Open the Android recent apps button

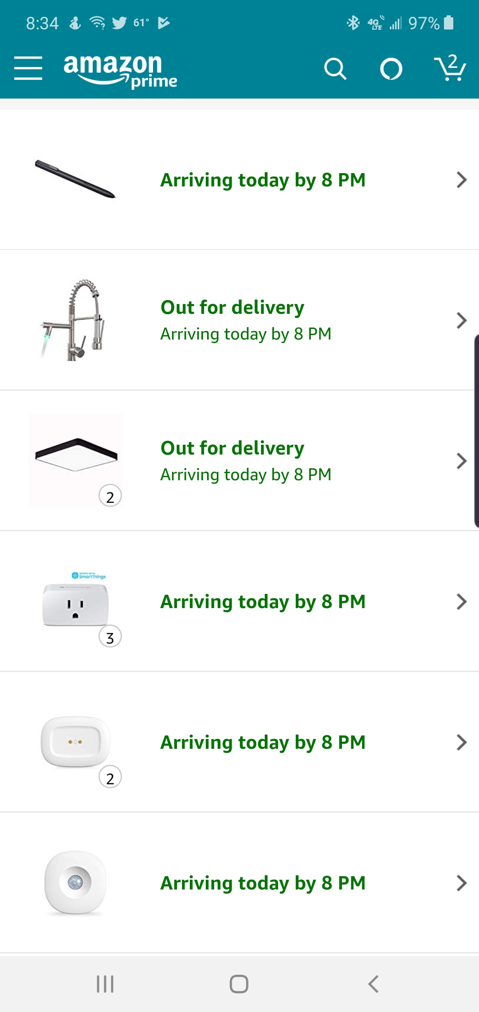[105, 984]
